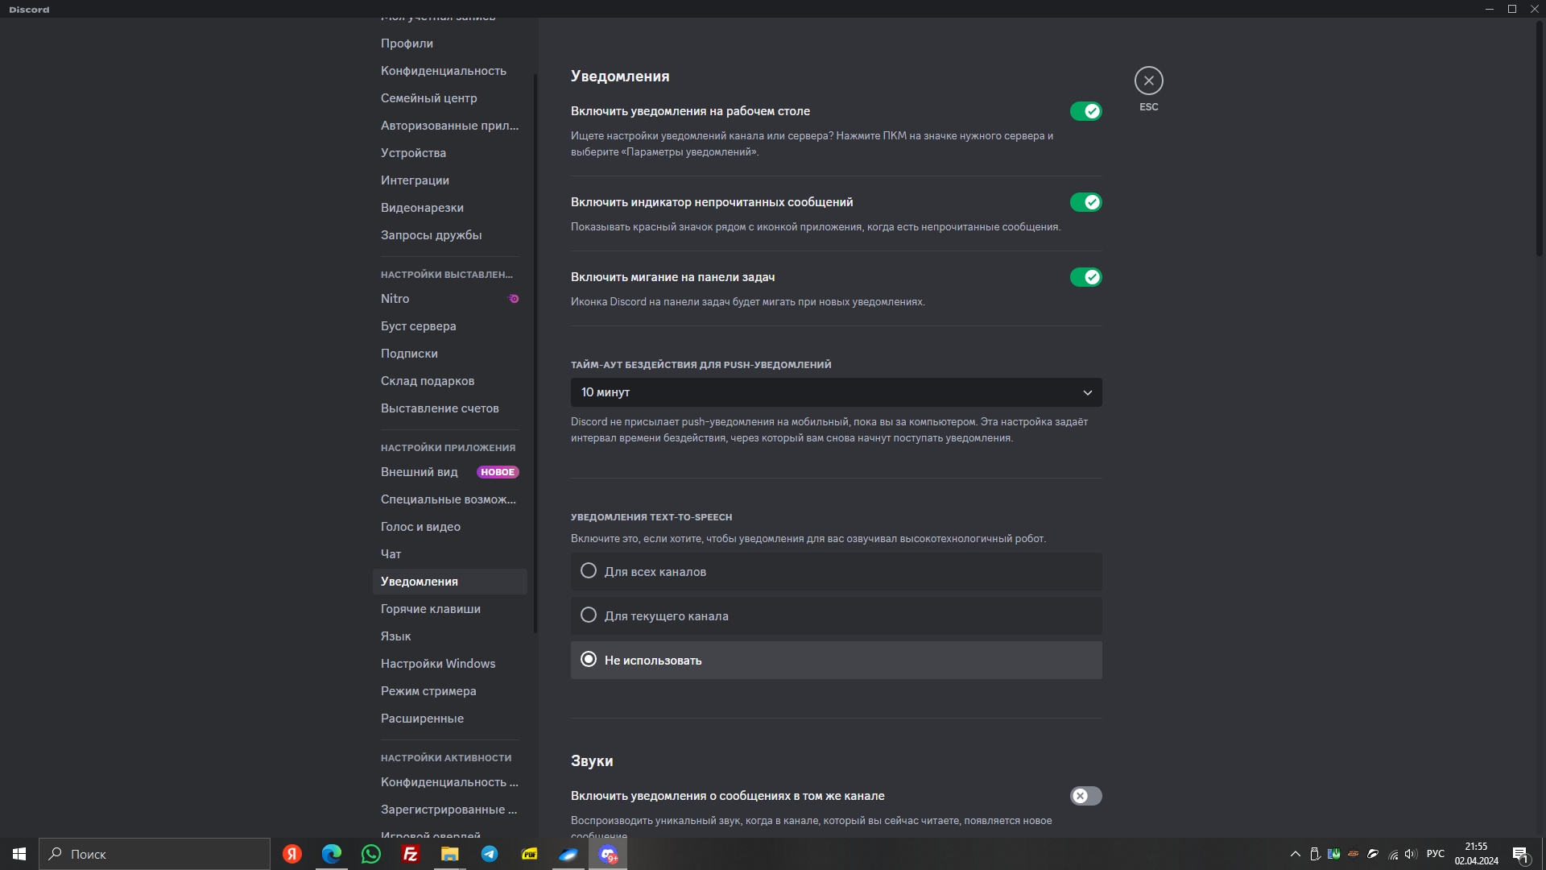Show hidden system tray icons chevron
1546x870 pixels.
[1295, 854]
